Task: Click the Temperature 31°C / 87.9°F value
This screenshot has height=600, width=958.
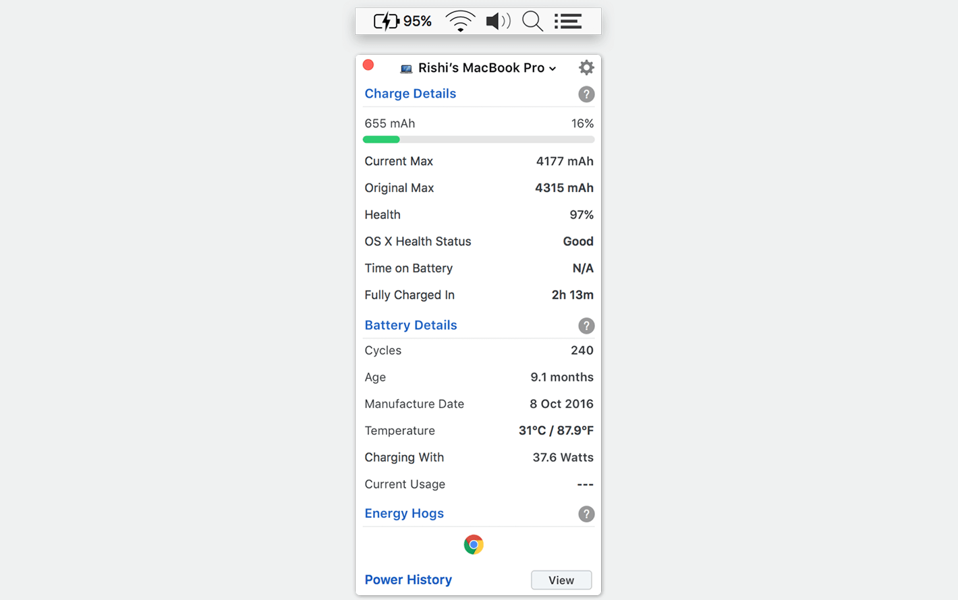Action: [556, 431]
